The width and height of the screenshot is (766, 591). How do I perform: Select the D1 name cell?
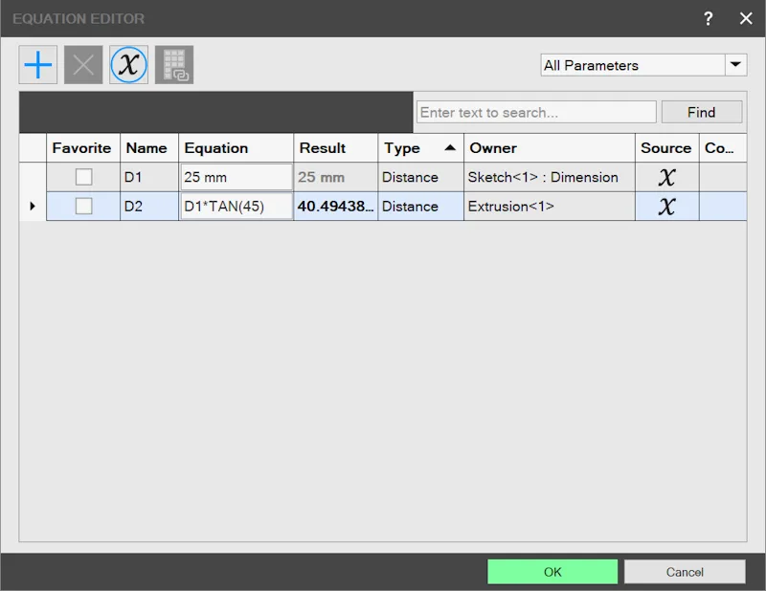pyautogui.click(x=149, y=177)
